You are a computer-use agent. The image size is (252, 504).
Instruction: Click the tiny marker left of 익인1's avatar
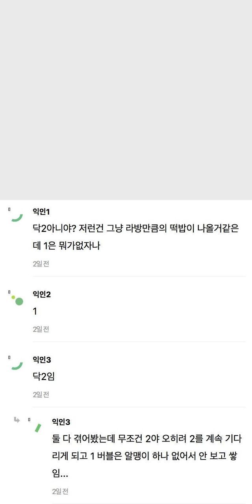coord(9,209)
